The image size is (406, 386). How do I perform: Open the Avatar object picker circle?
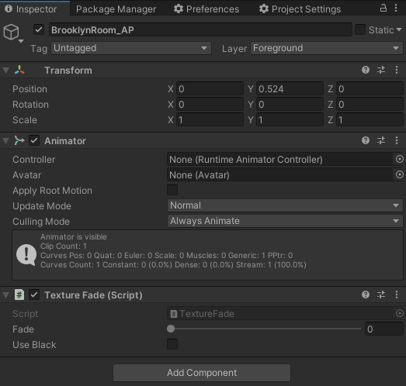click(x=399, y=174)
